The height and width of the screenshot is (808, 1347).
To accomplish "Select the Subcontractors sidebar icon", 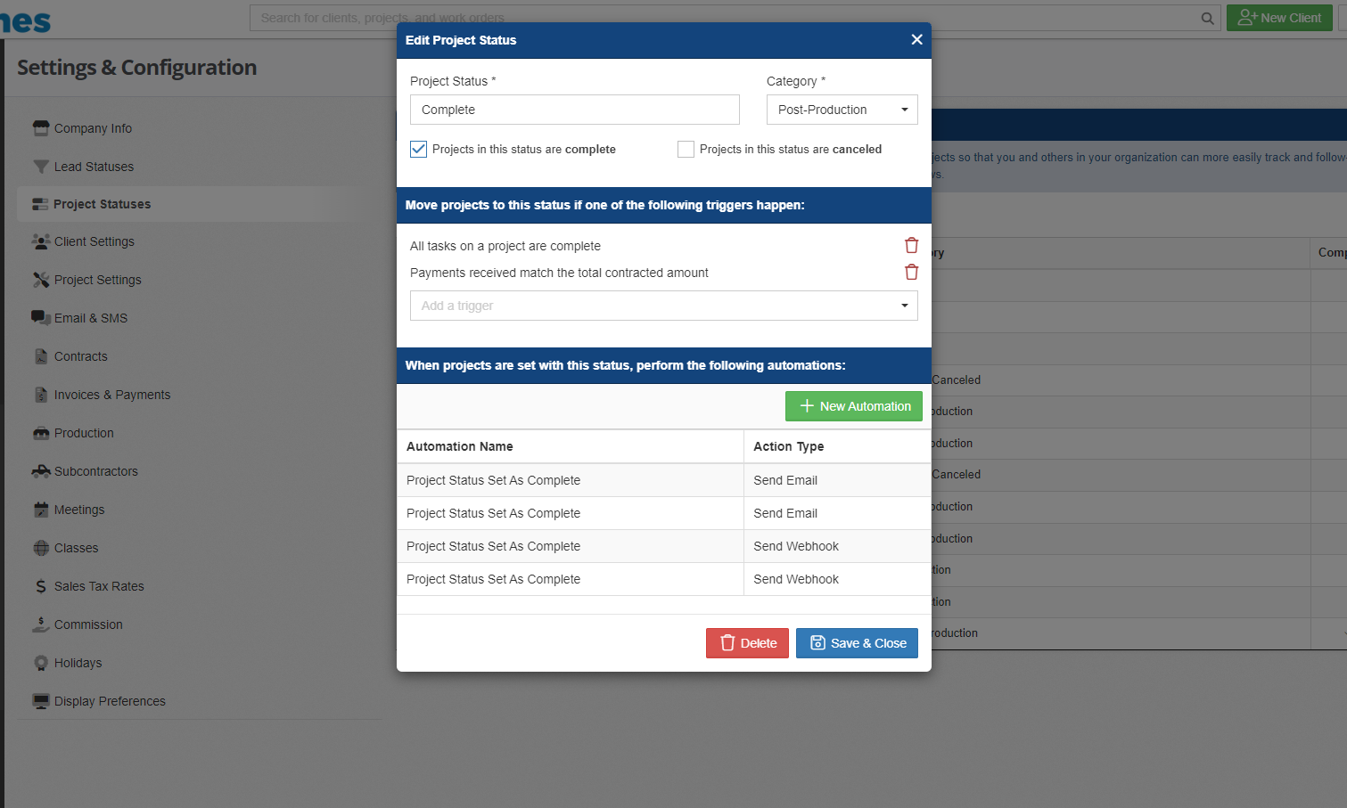I will pyautogui.click(x=41, y=470).
